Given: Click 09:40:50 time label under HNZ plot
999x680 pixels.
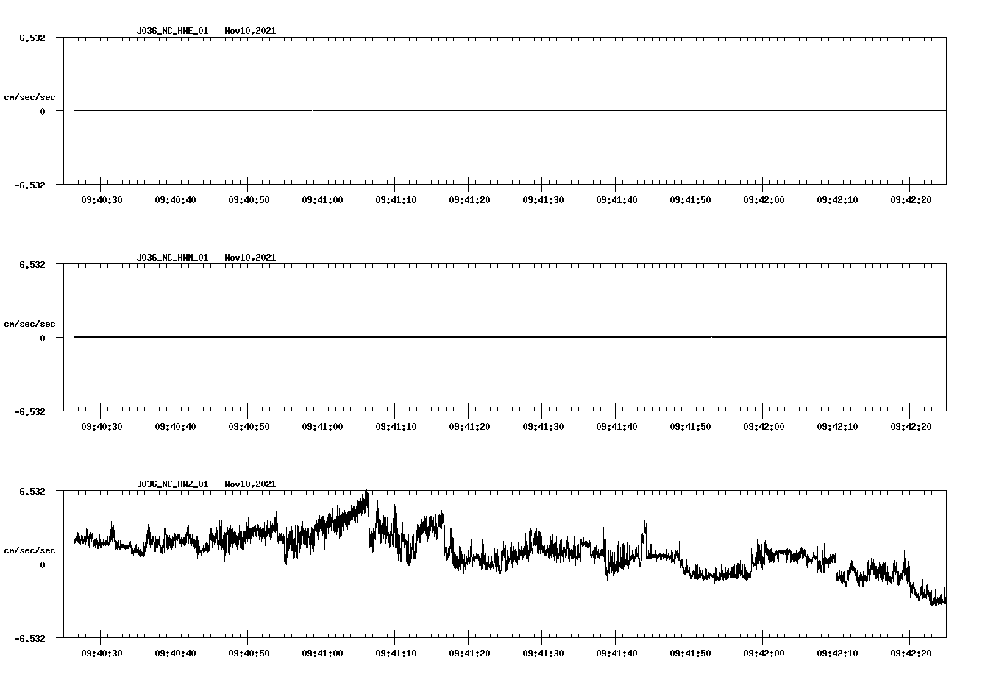Looking at the screenshot, I should click(249, 654).
